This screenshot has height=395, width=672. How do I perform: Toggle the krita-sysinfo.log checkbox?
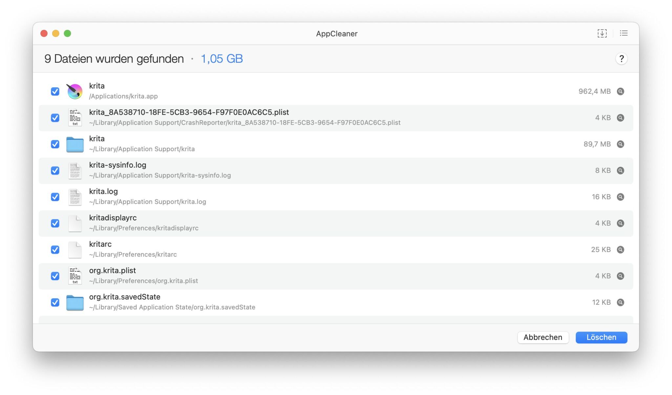point(55,170)
